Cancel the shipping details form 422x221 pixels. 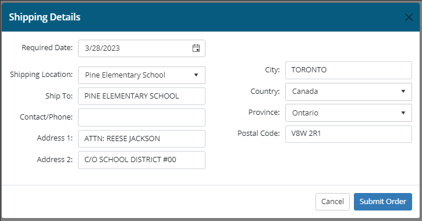pyautogui.click(x=332, y=201)
